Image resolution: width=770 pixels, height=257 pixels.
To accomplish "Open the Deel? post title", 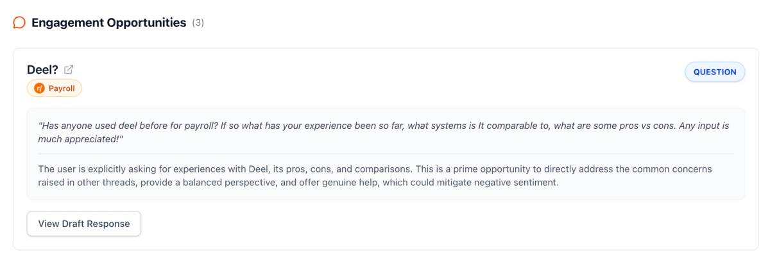I will coord(42,70).
